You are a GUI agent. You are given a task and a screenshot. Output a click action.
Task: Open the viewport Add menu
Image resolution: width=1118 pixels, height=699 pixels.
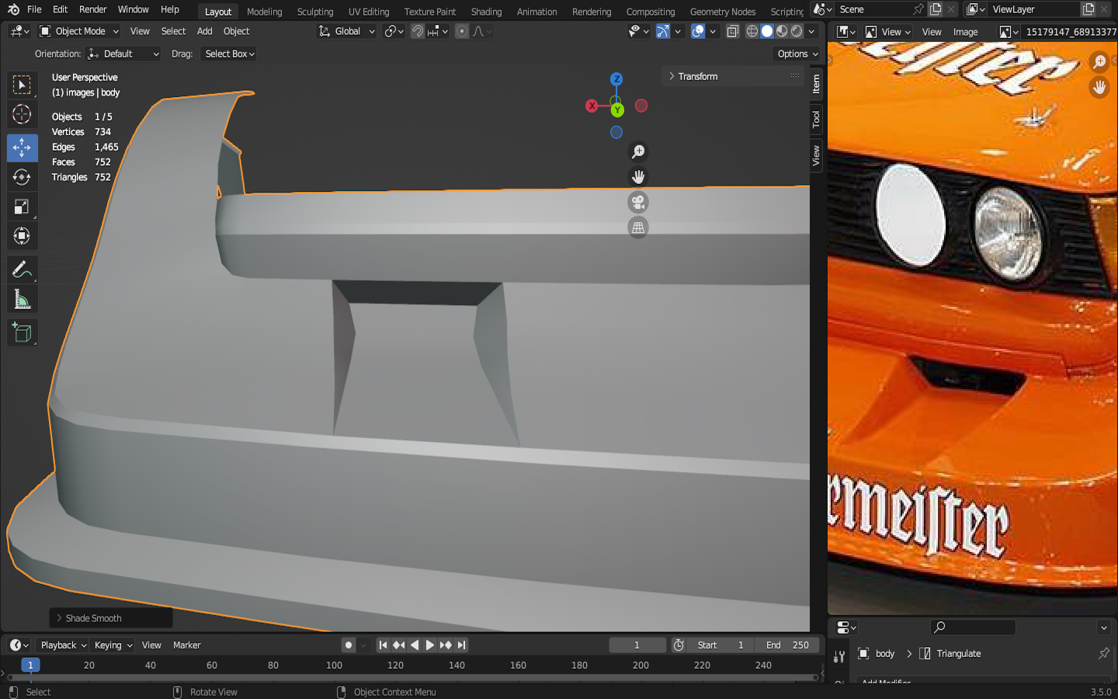click(x=204, y=31)
